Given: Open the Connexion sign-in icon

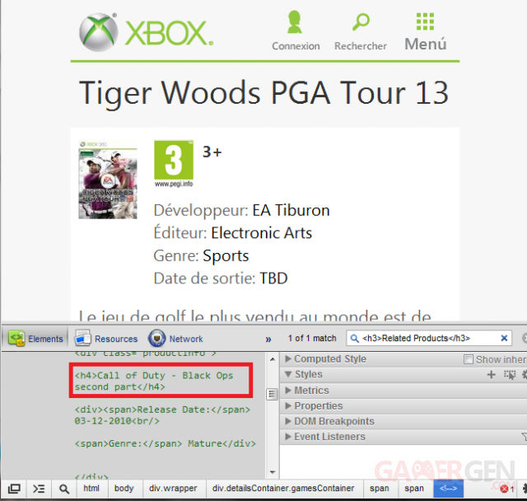Looking at the screenshot, I should coord(295,22).
